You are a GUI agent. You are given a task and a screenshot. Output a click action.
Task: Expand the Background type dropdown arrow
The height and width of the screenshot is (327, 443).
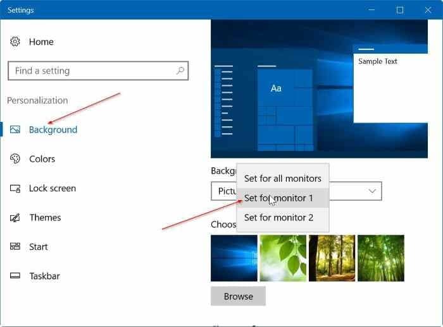point(372,191)
